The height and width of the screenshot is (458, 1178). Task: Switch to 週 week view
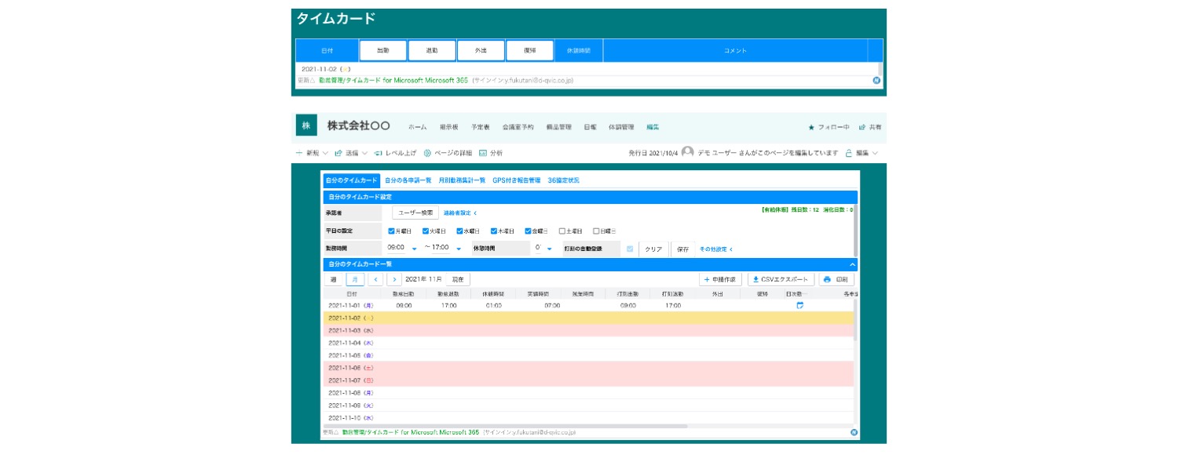[334, 279]
